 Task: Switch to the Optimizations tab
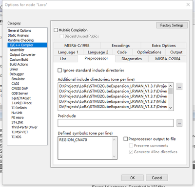point(149,52)
